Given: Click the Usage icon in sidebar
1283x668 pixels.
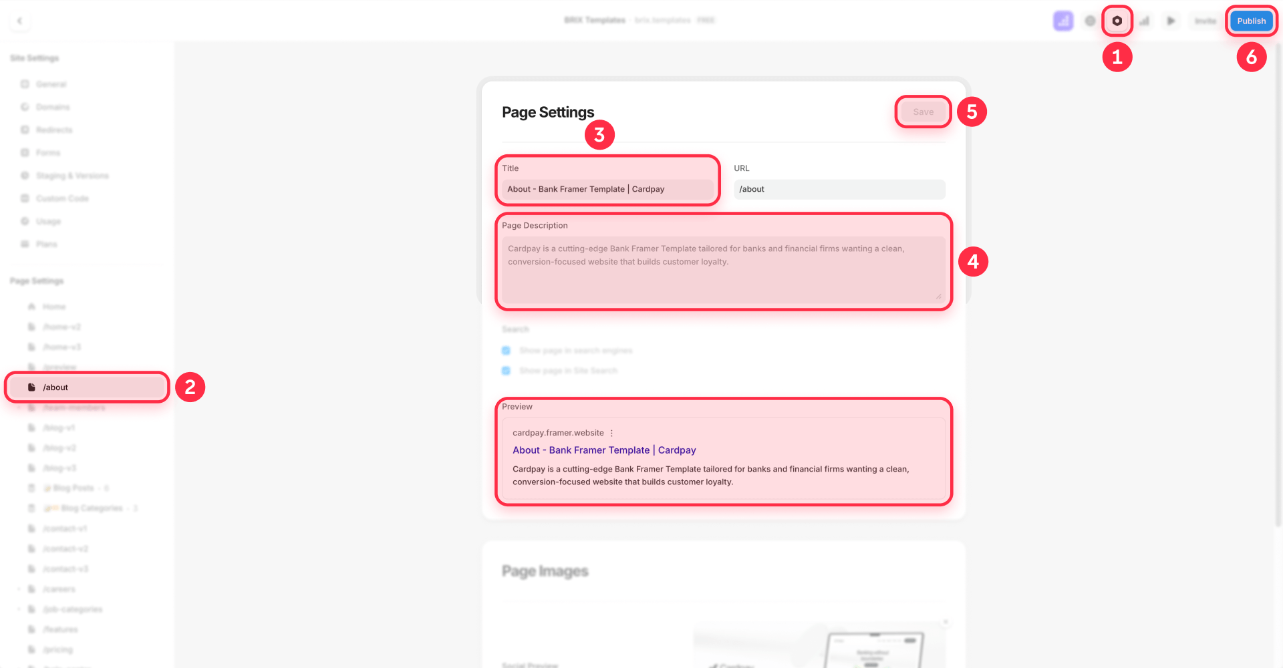Looking at the screenshot, I should (x=25, y=221).
